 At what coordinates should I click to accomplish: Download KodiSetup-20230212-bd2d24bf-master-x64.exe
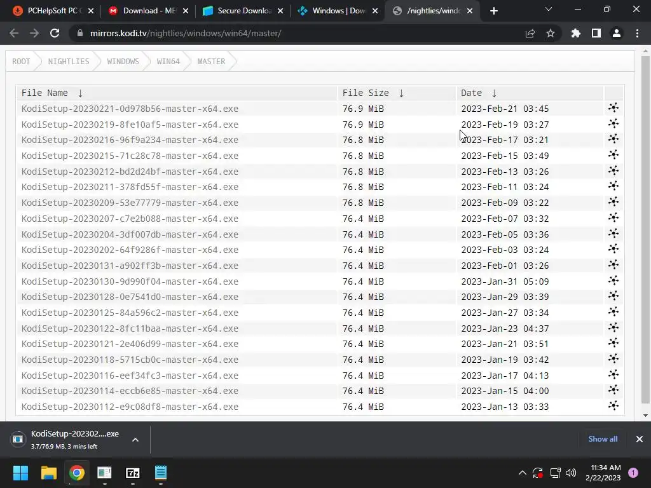(x=130, y=172)
